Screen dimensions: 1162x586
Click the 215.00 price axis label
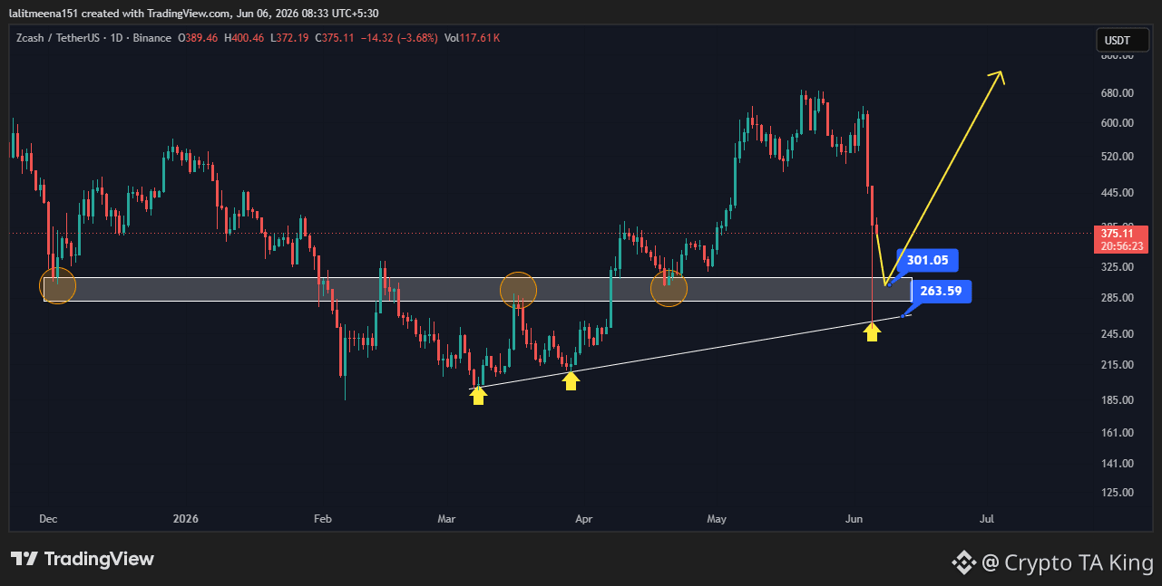pyautogui.click(x=1116, y=365)
